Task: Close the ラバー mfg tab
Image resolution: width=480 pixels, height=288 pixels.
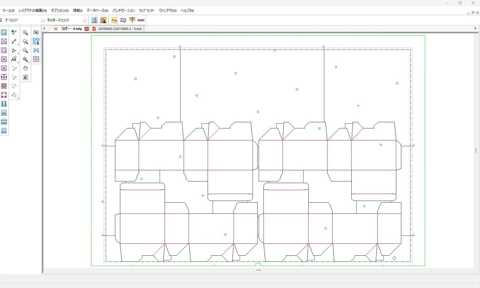Action: (x=87, y=29)
